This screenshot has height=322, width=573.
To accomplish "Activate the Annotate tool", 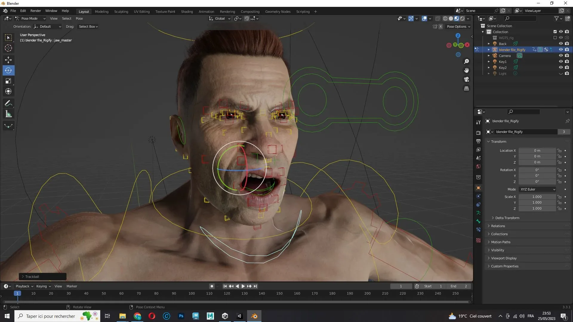I will (x=8, y=103).
